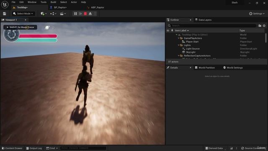268x151 pixels.
Task: Switch to the TestMap tab
Action: coord(22,8)
